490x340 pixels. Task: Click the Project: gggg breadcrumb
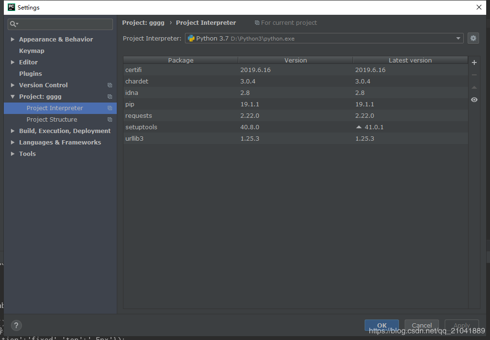[x=143, y=22]
